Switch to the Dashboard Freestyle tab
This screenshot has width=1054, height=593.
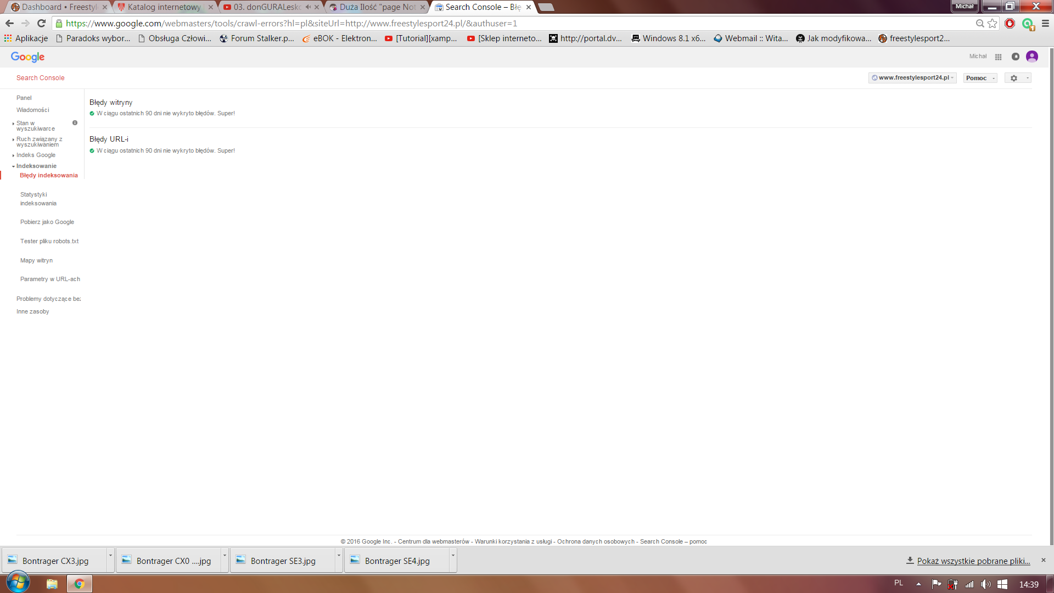click(x=58, y=7)
